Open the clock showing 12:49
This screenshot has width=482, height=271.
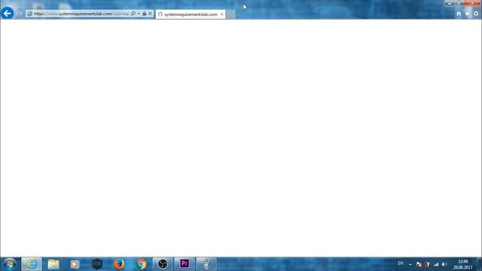[x=462, y=264]
